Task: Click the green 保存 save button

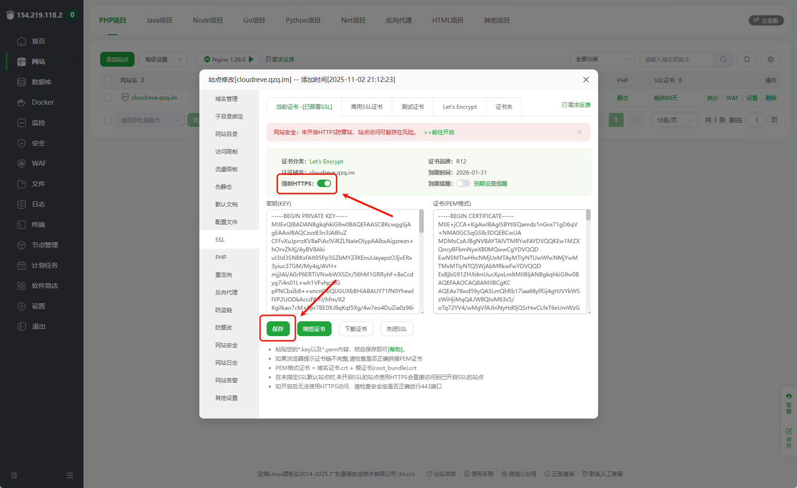Action: point(278,329)
